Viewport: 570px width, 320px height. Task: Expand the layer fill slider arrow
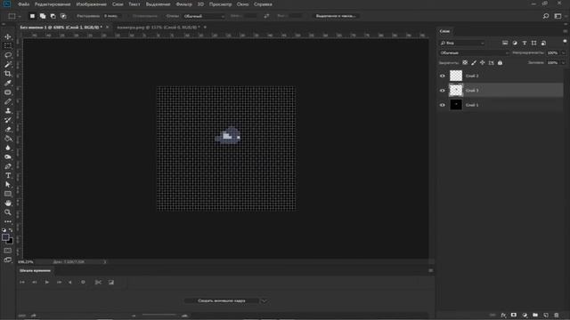pos(563,63)
